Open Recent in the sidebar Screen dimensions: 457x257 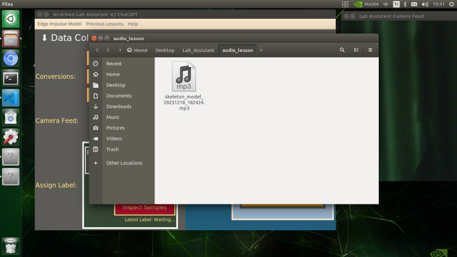click(114, 63)
